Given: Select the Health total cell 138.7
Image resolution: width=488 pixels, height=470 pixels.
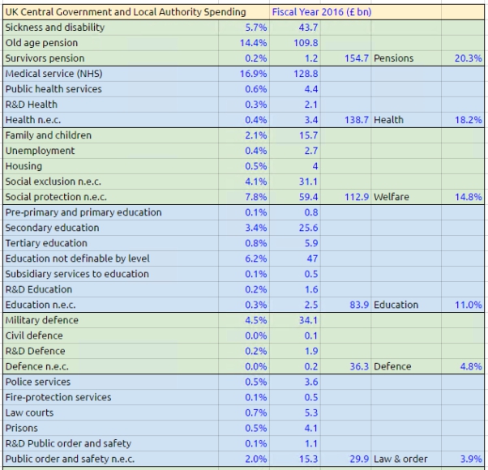Looking at the screenshot, I should click(346, 120).
